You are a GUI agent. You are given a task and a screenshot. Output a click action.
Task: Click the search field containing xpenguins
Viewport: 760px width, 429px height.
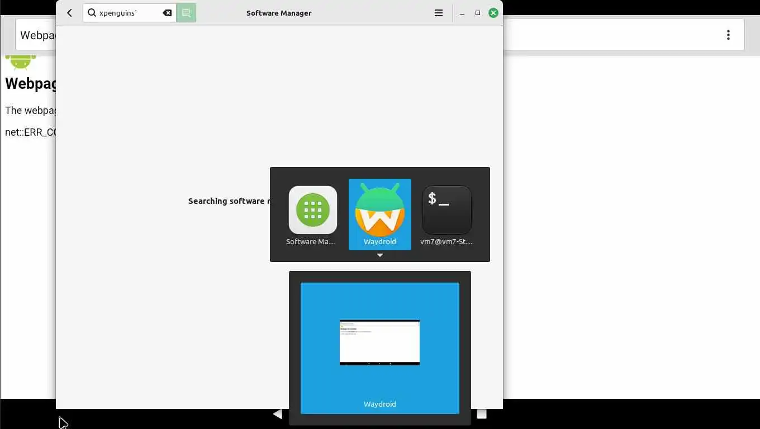130,13
